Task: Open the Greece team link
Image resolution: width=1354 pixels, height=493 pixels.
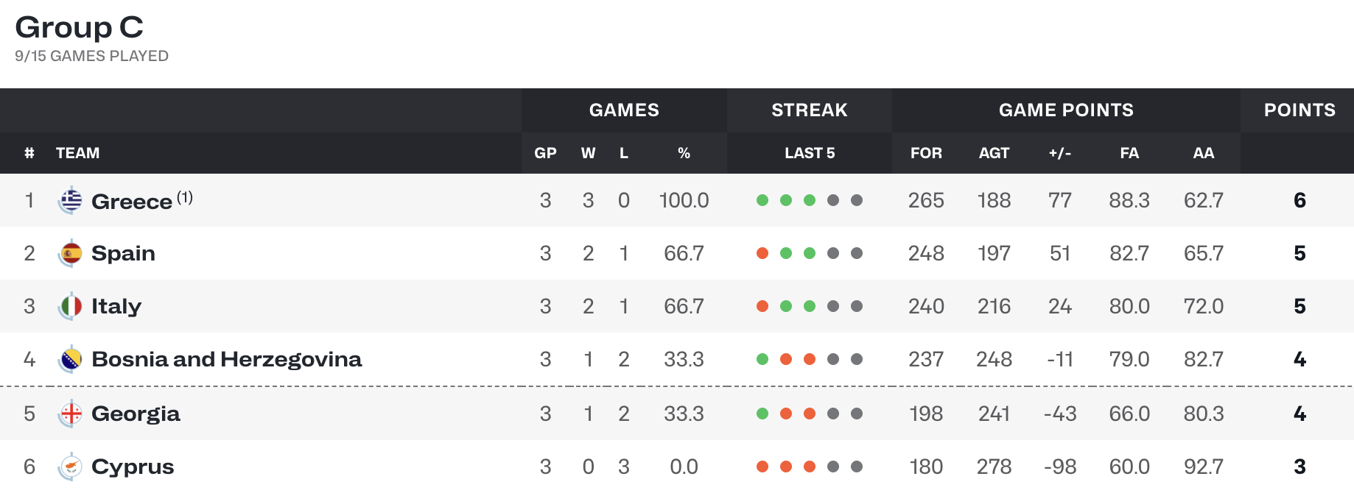Action: point(132,202)
